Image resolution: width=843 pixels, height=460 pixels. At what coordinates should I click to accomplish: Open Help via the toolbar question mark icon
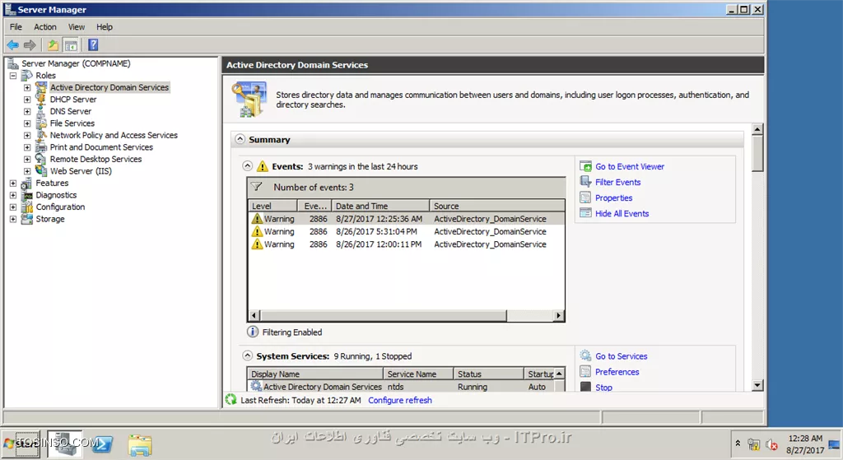(93, 45)
